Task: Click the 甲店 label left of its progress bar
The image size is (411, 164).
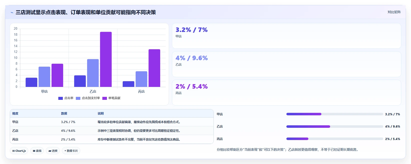Action: click(x=220, y=114)
